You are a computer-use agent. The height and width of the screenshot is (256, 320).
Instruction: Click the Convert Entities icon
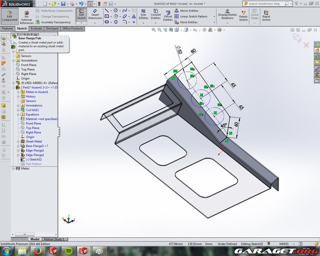click(155, 15)
